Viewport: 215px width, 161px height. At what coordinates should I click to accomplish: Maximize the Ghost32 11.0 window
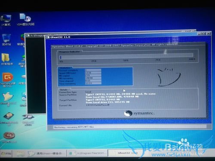(x=203, y=34)
